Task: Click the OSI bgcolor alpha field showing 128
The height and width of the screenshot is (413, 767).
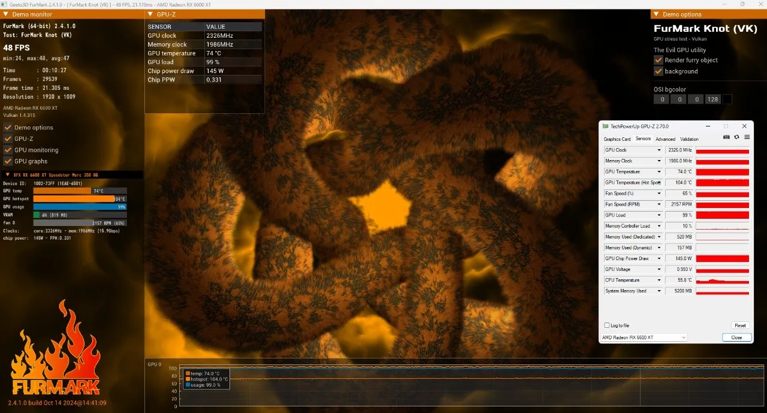Action: tap(712, 100)
